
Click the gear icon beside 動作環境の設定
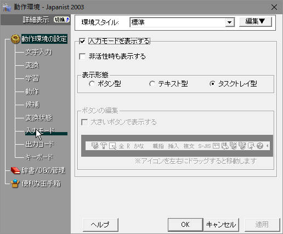tap(15, 39)
